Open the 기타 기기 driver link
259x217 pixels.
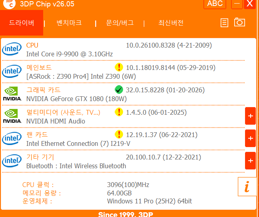(x=40, y=157)
